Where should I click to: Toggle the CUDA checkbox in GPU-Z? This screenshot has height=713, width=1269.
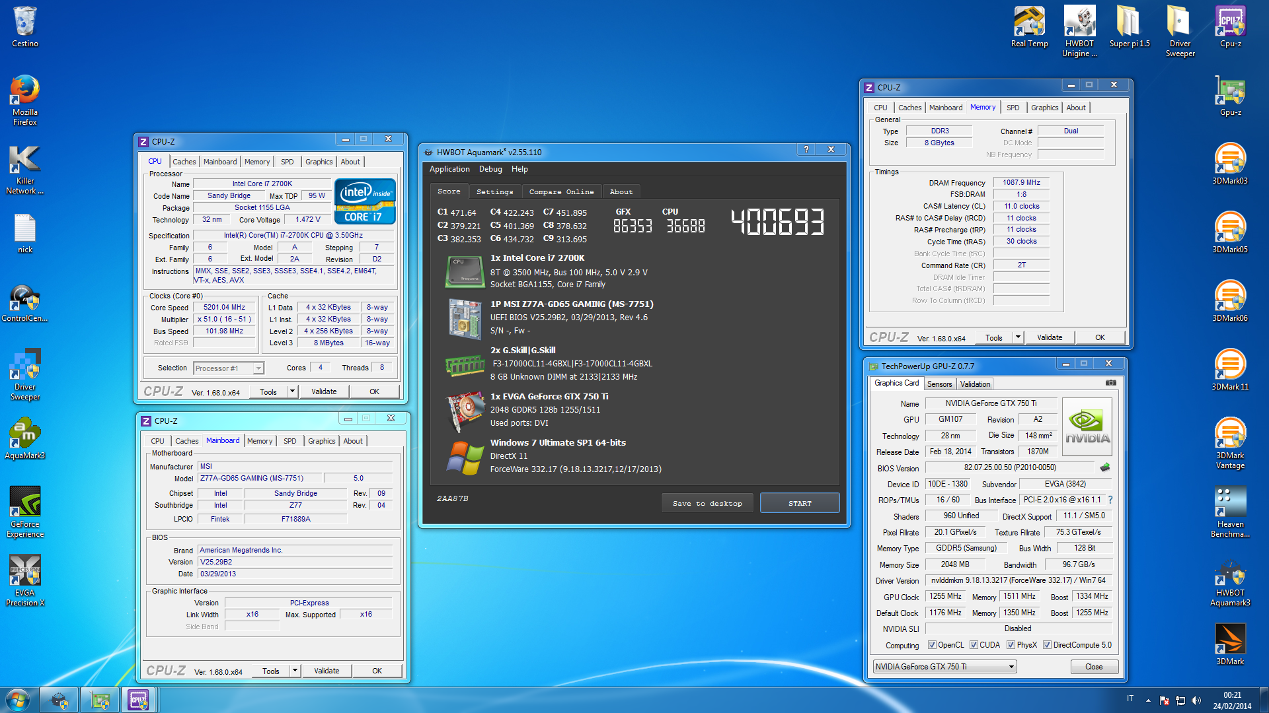974,645
